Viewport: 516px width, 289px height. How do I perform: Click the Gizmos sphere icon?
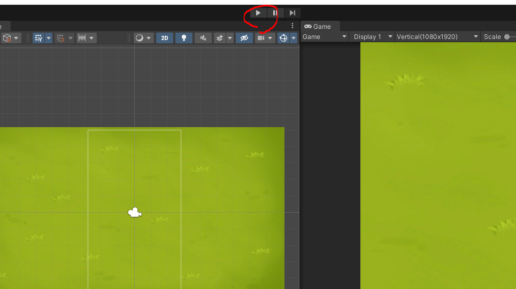(283, 38)
